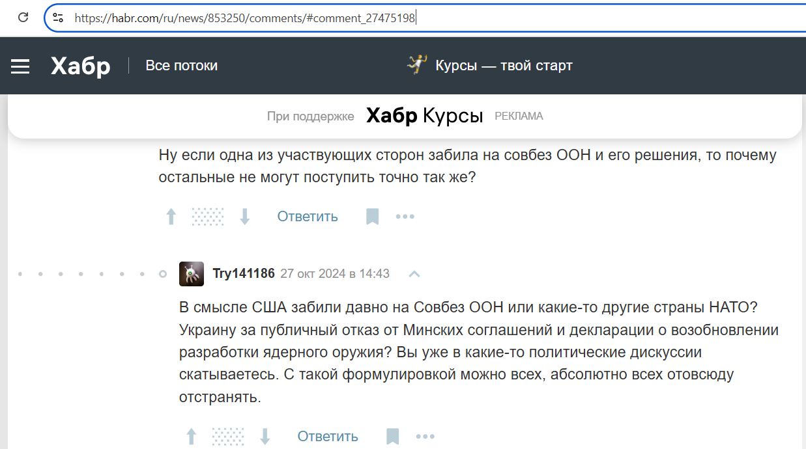Bookmark the comment by Try141186

tap(392, 436)
